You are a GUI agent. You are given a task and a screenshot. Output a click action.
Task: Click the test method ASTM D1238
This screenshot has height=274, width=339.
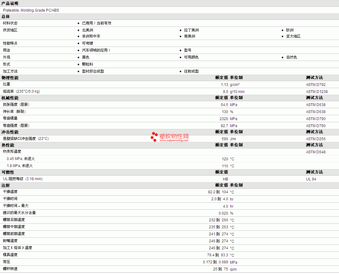click(317, 92)
